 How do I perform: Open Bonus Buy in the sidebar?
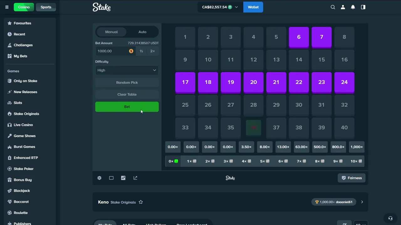click(x=30, y=180)
